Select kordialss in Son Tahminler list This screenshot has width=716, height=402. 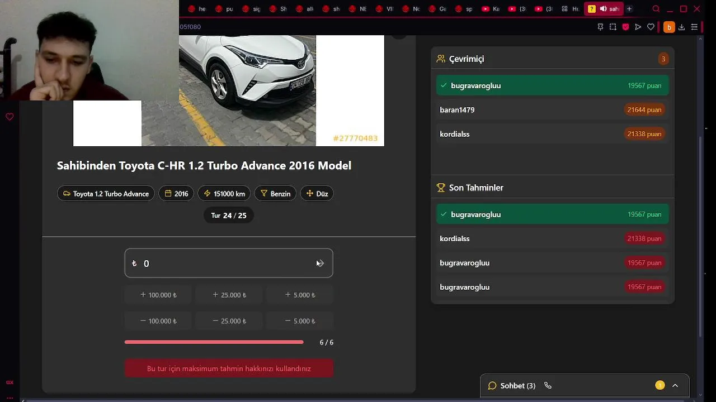pos(553,238)
